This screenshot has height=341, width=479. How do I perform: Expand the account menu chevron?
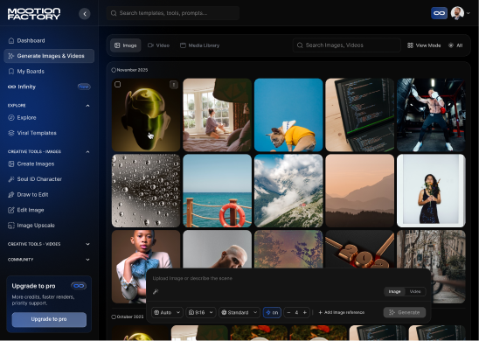pyautogui.click(x=468, y=13)
